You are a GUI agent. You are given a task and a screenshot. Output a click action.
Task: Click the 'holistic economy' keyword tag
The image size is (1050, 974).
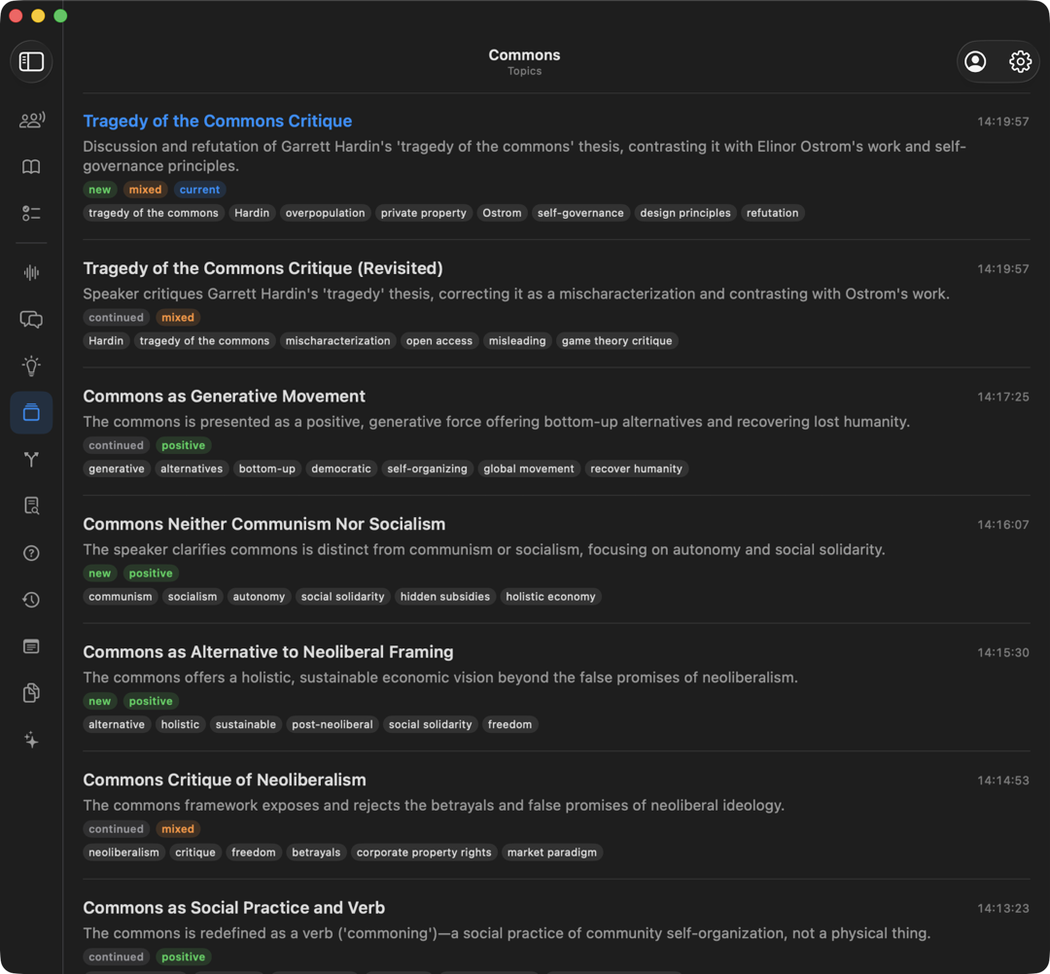click(550, 597)
